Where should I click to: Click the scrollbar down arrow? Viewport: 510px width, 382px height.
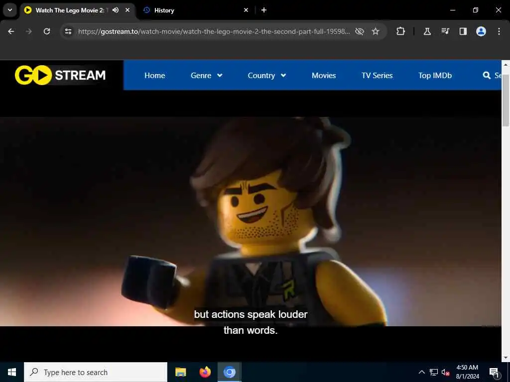(506, 358)
